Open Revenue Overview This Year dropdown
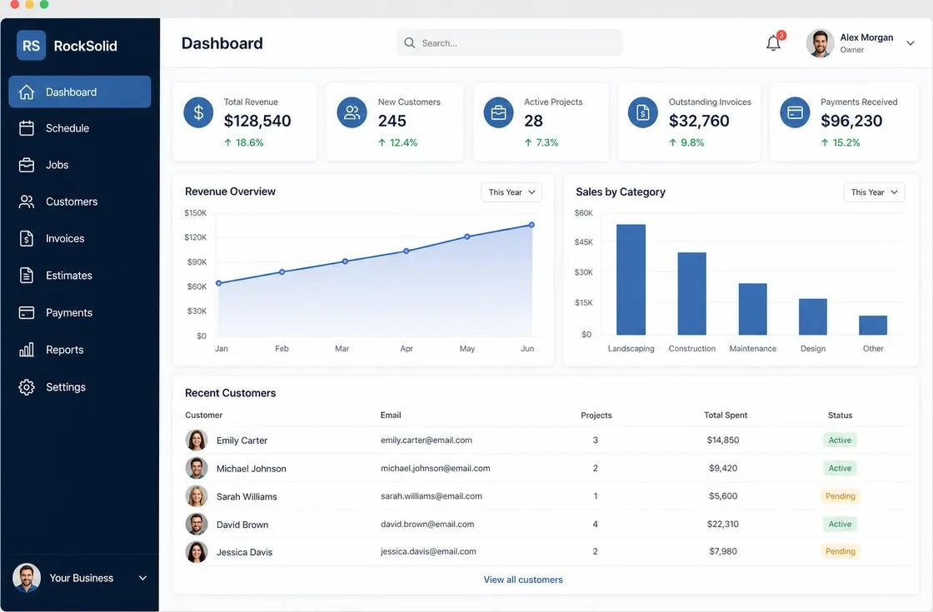Viewport: 933px width, 612px height. tap(511, 192)
